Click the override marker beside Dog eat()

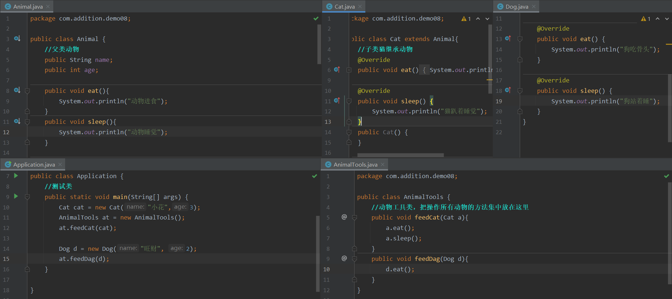[508, 38]
